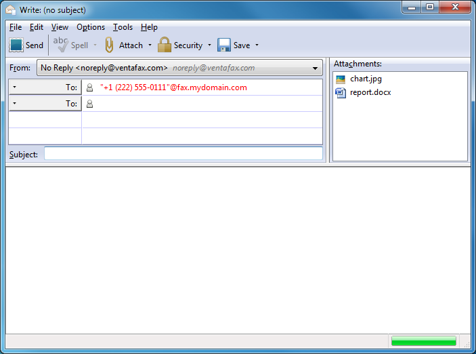This screenshot has height=354, width=476.
Task: Expand the Save dropdown arrow
Action: (x=257, y=45)
